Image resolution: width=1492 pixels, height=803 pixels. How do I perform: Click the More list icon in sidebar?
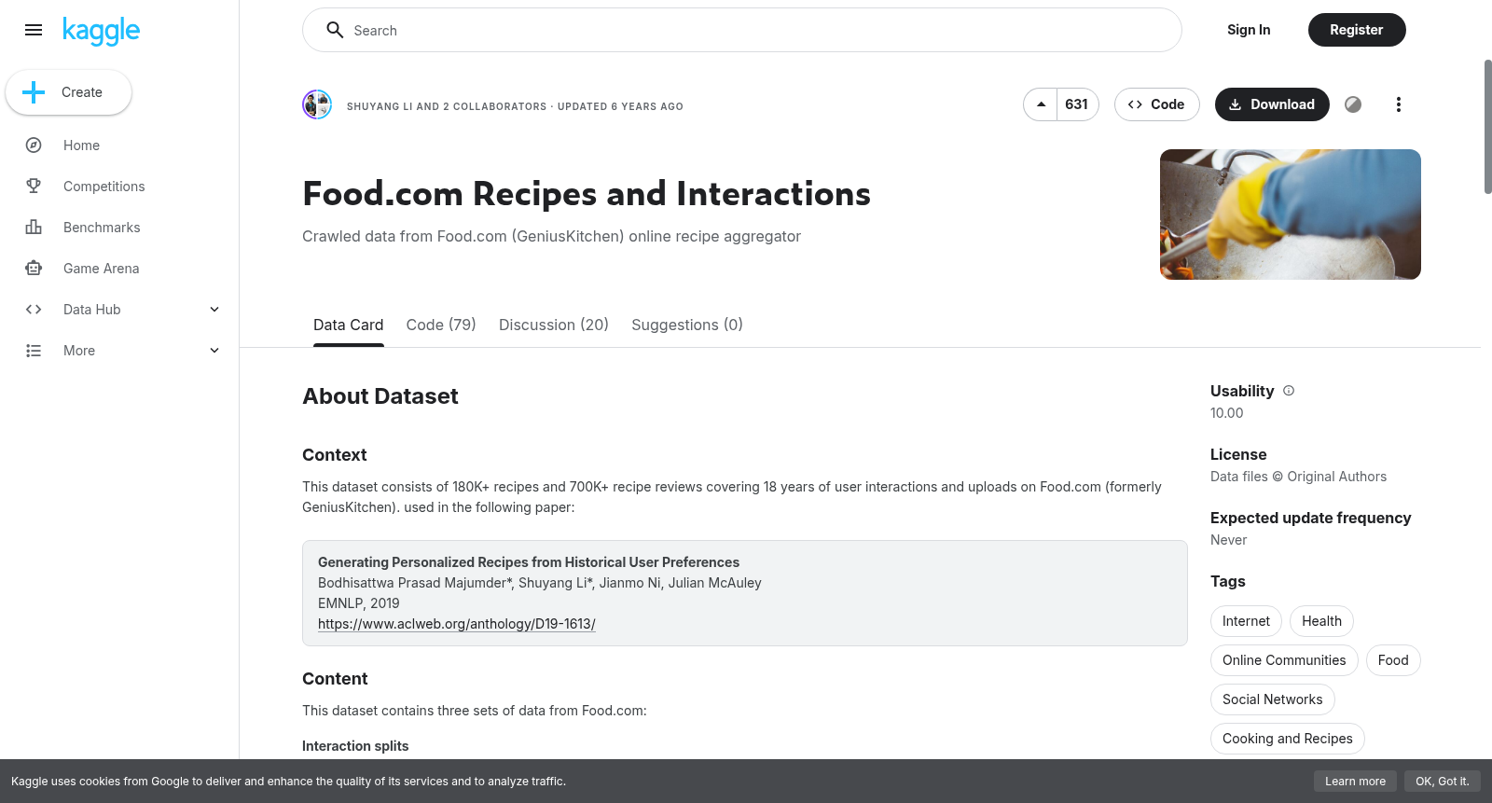[34, 351]
